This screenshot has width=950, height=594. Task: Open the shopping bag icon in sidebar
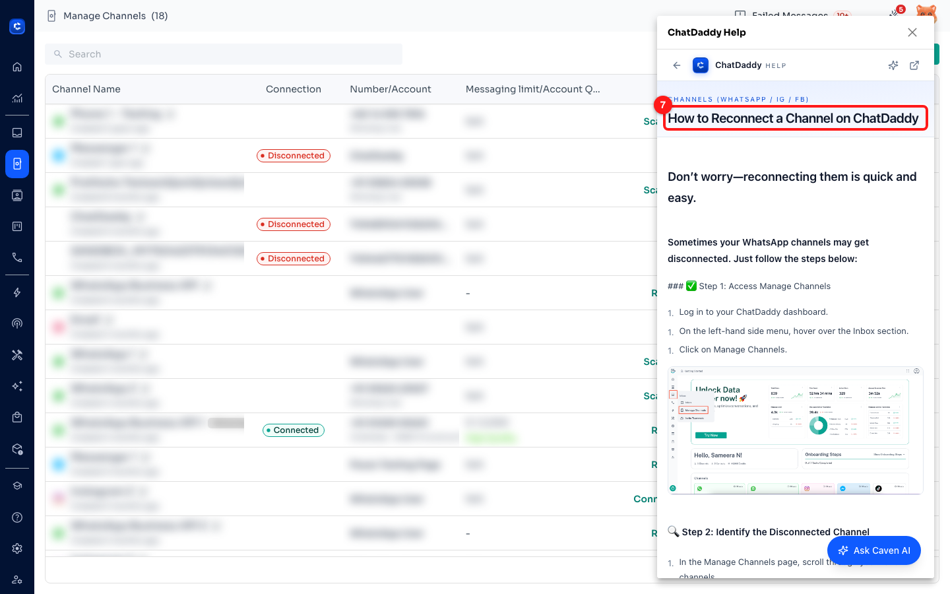pos(17,417)
